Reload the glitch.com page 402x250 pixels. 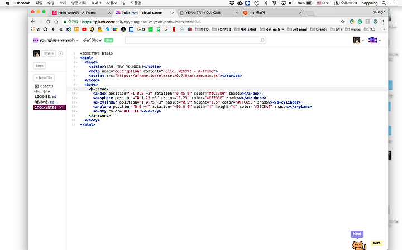pos(48,22)
